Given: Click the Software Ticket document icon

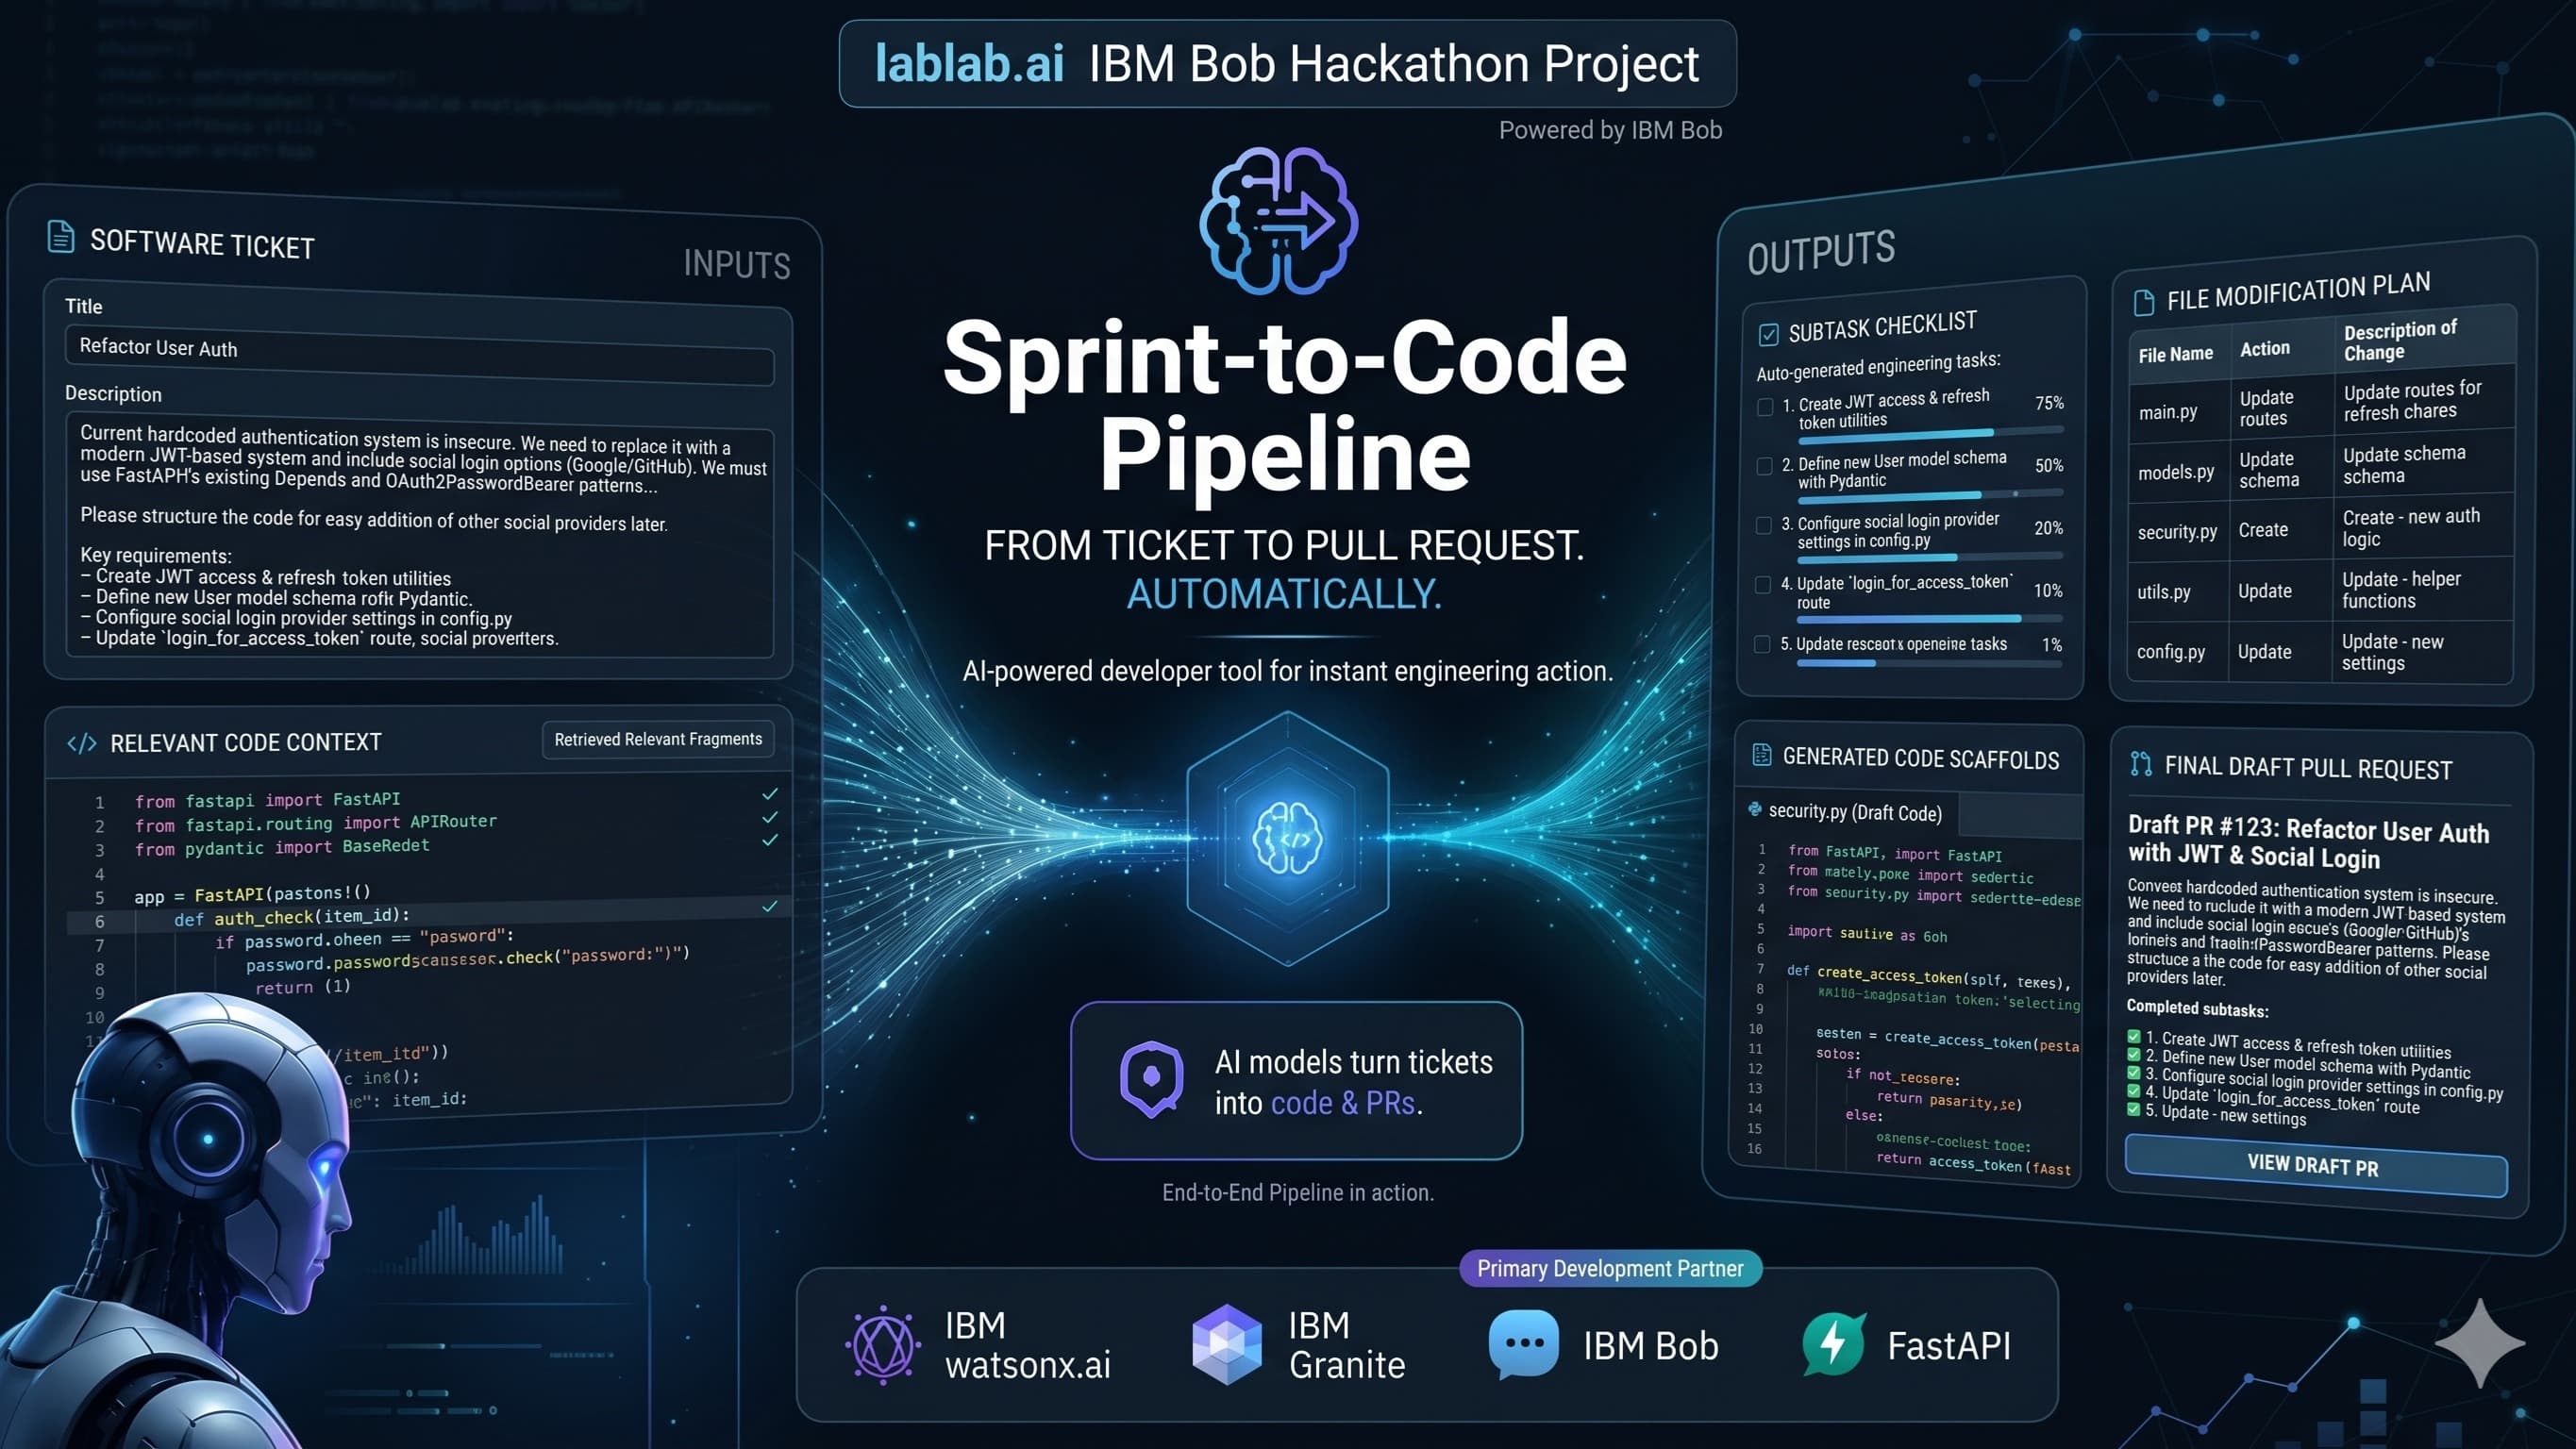Looking at the screenshot, I should [x=61, y=237].
